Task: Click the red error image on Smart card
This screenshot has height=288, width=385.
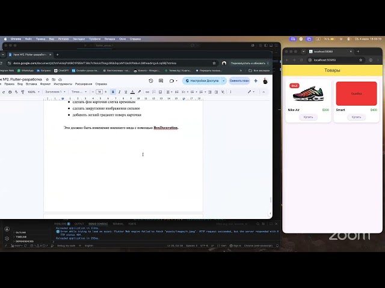Action: click(357, 94)
